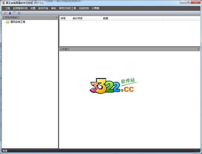Close the application window
This screenshot has width=202, height=154.
point(196,2)
